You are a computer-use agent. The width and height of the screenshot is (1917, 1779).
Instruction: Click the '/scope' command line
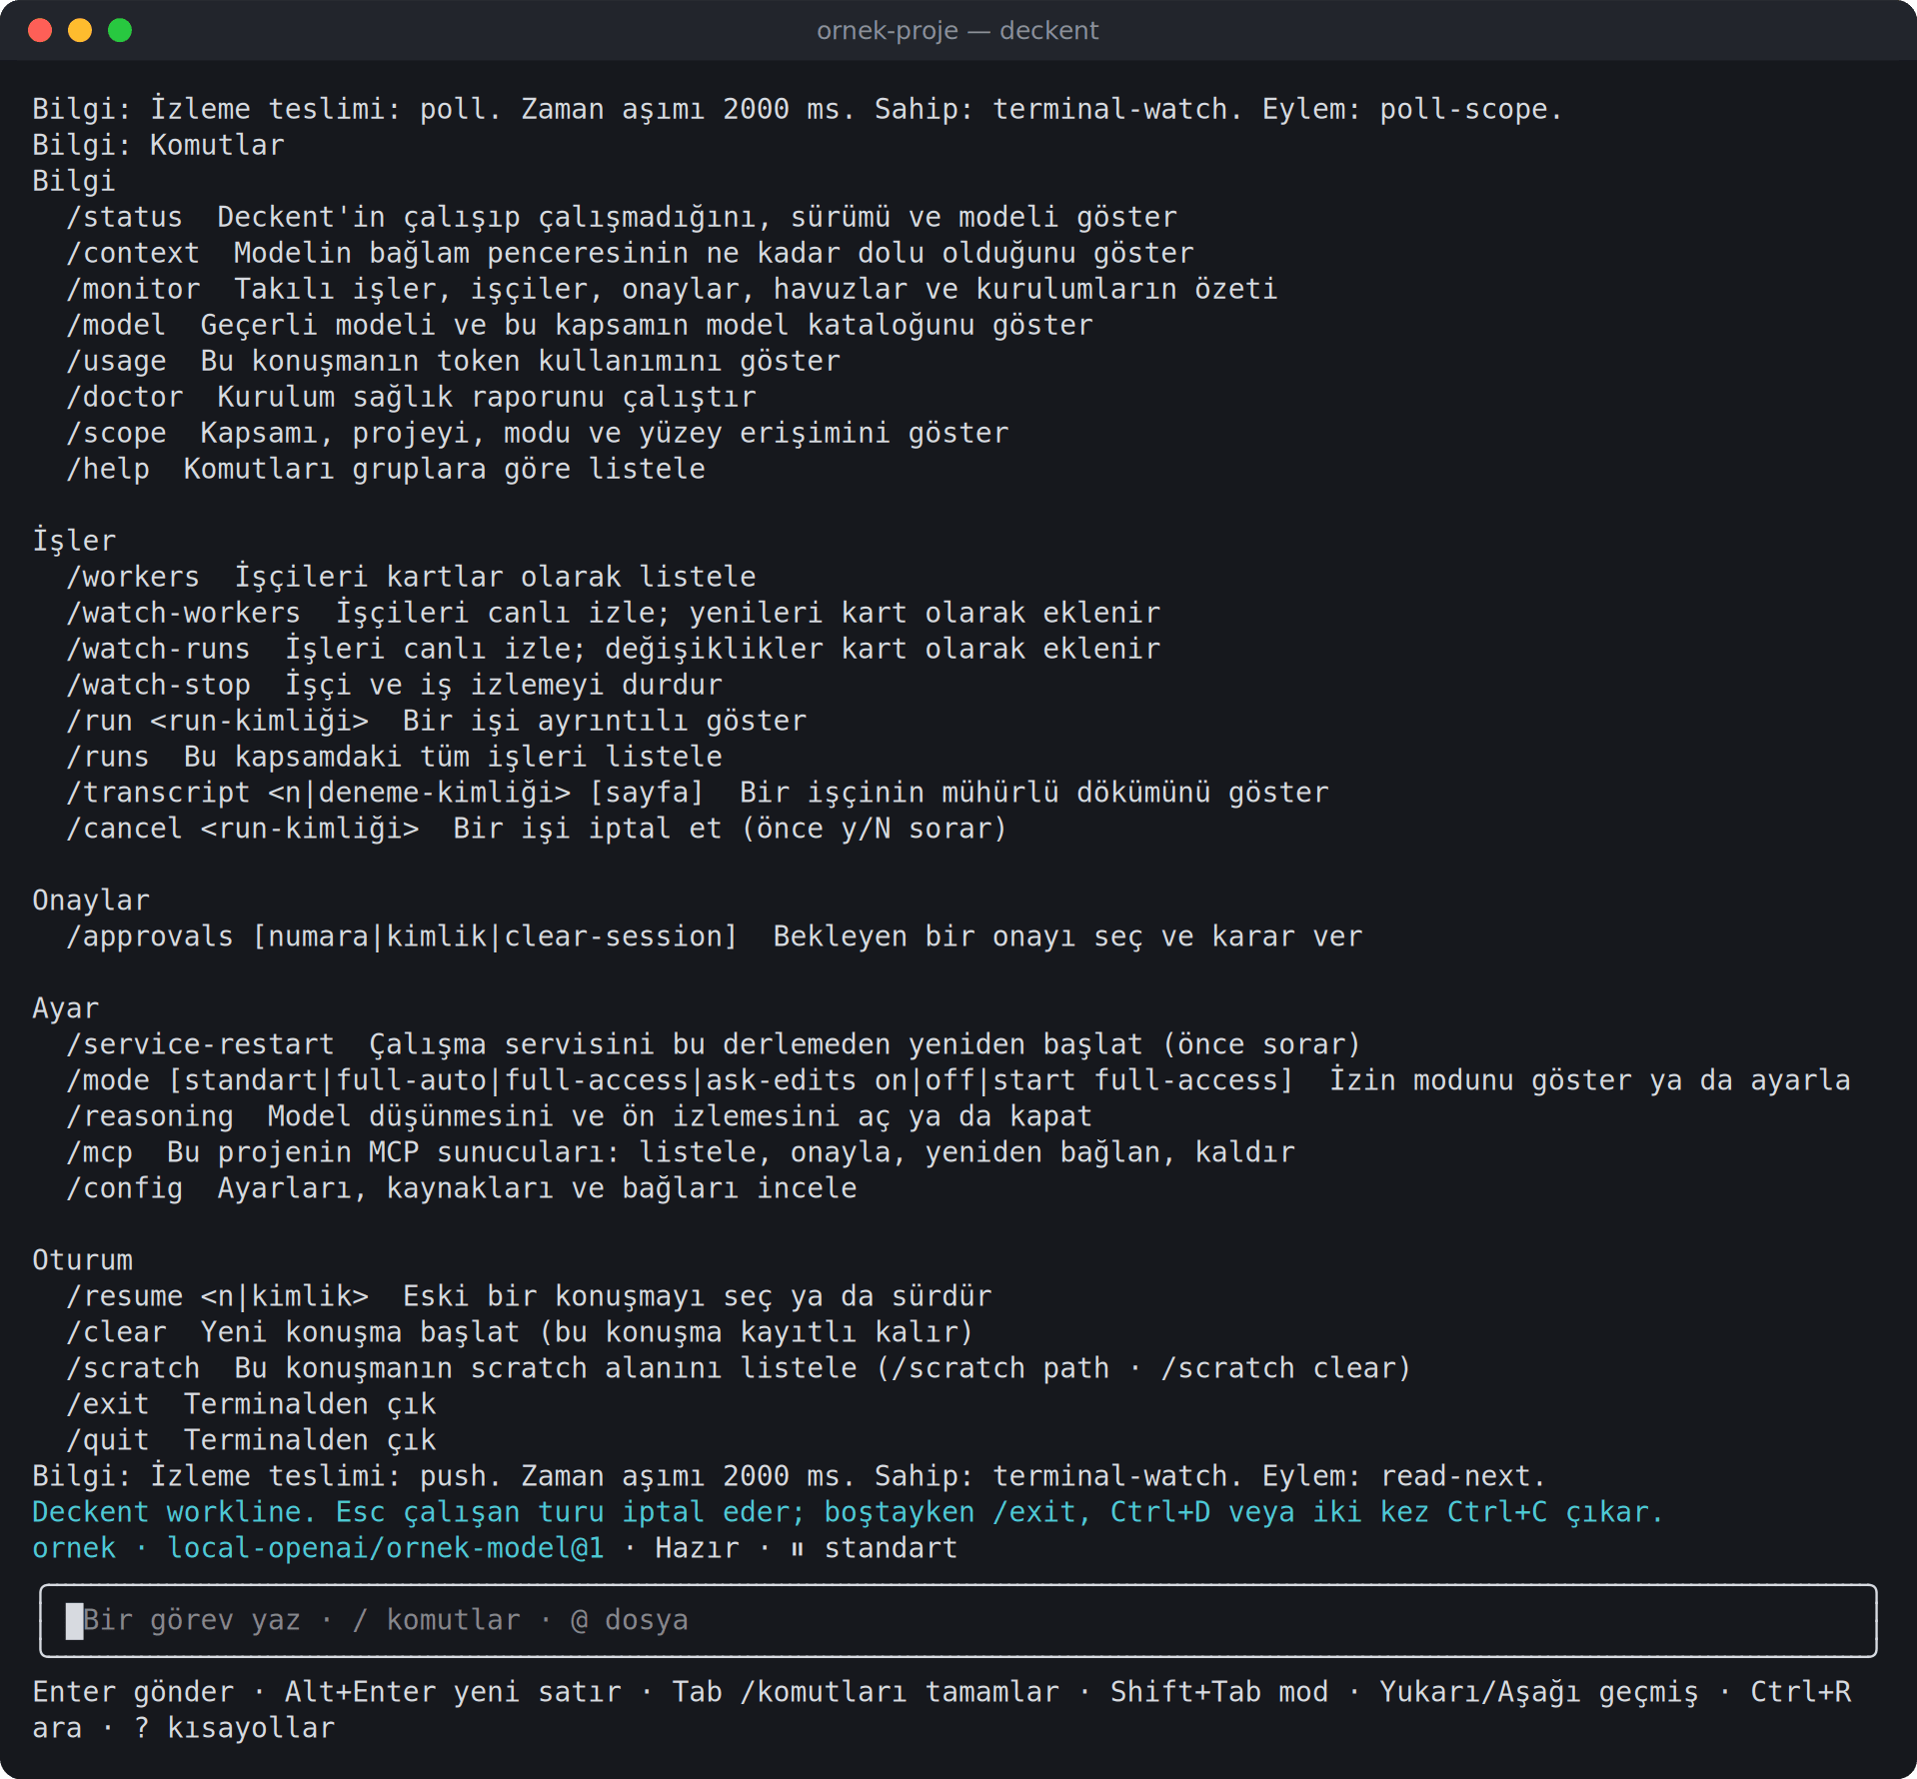[x=538, y=433]
